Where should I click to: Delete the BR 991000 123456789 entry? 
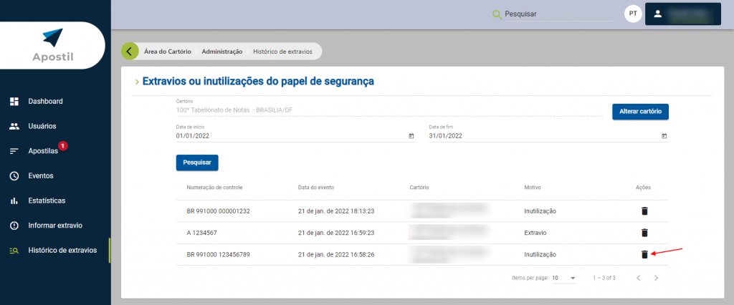644,254
